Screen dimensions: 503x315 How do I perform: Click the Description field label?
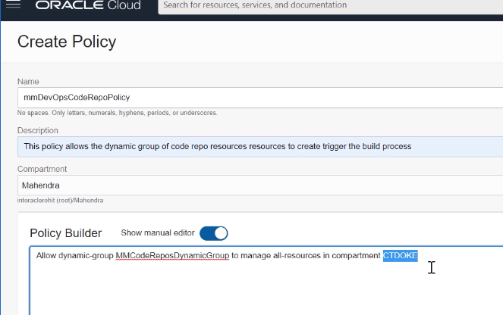(38, 130)
